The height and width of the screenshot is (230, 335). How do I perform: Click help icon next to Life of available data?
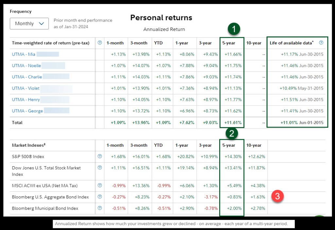tap(321, 43)
